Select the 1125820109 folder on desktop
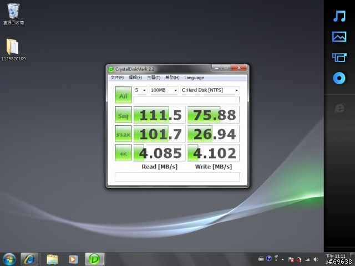Screen dimensions: 355x266 13,50
